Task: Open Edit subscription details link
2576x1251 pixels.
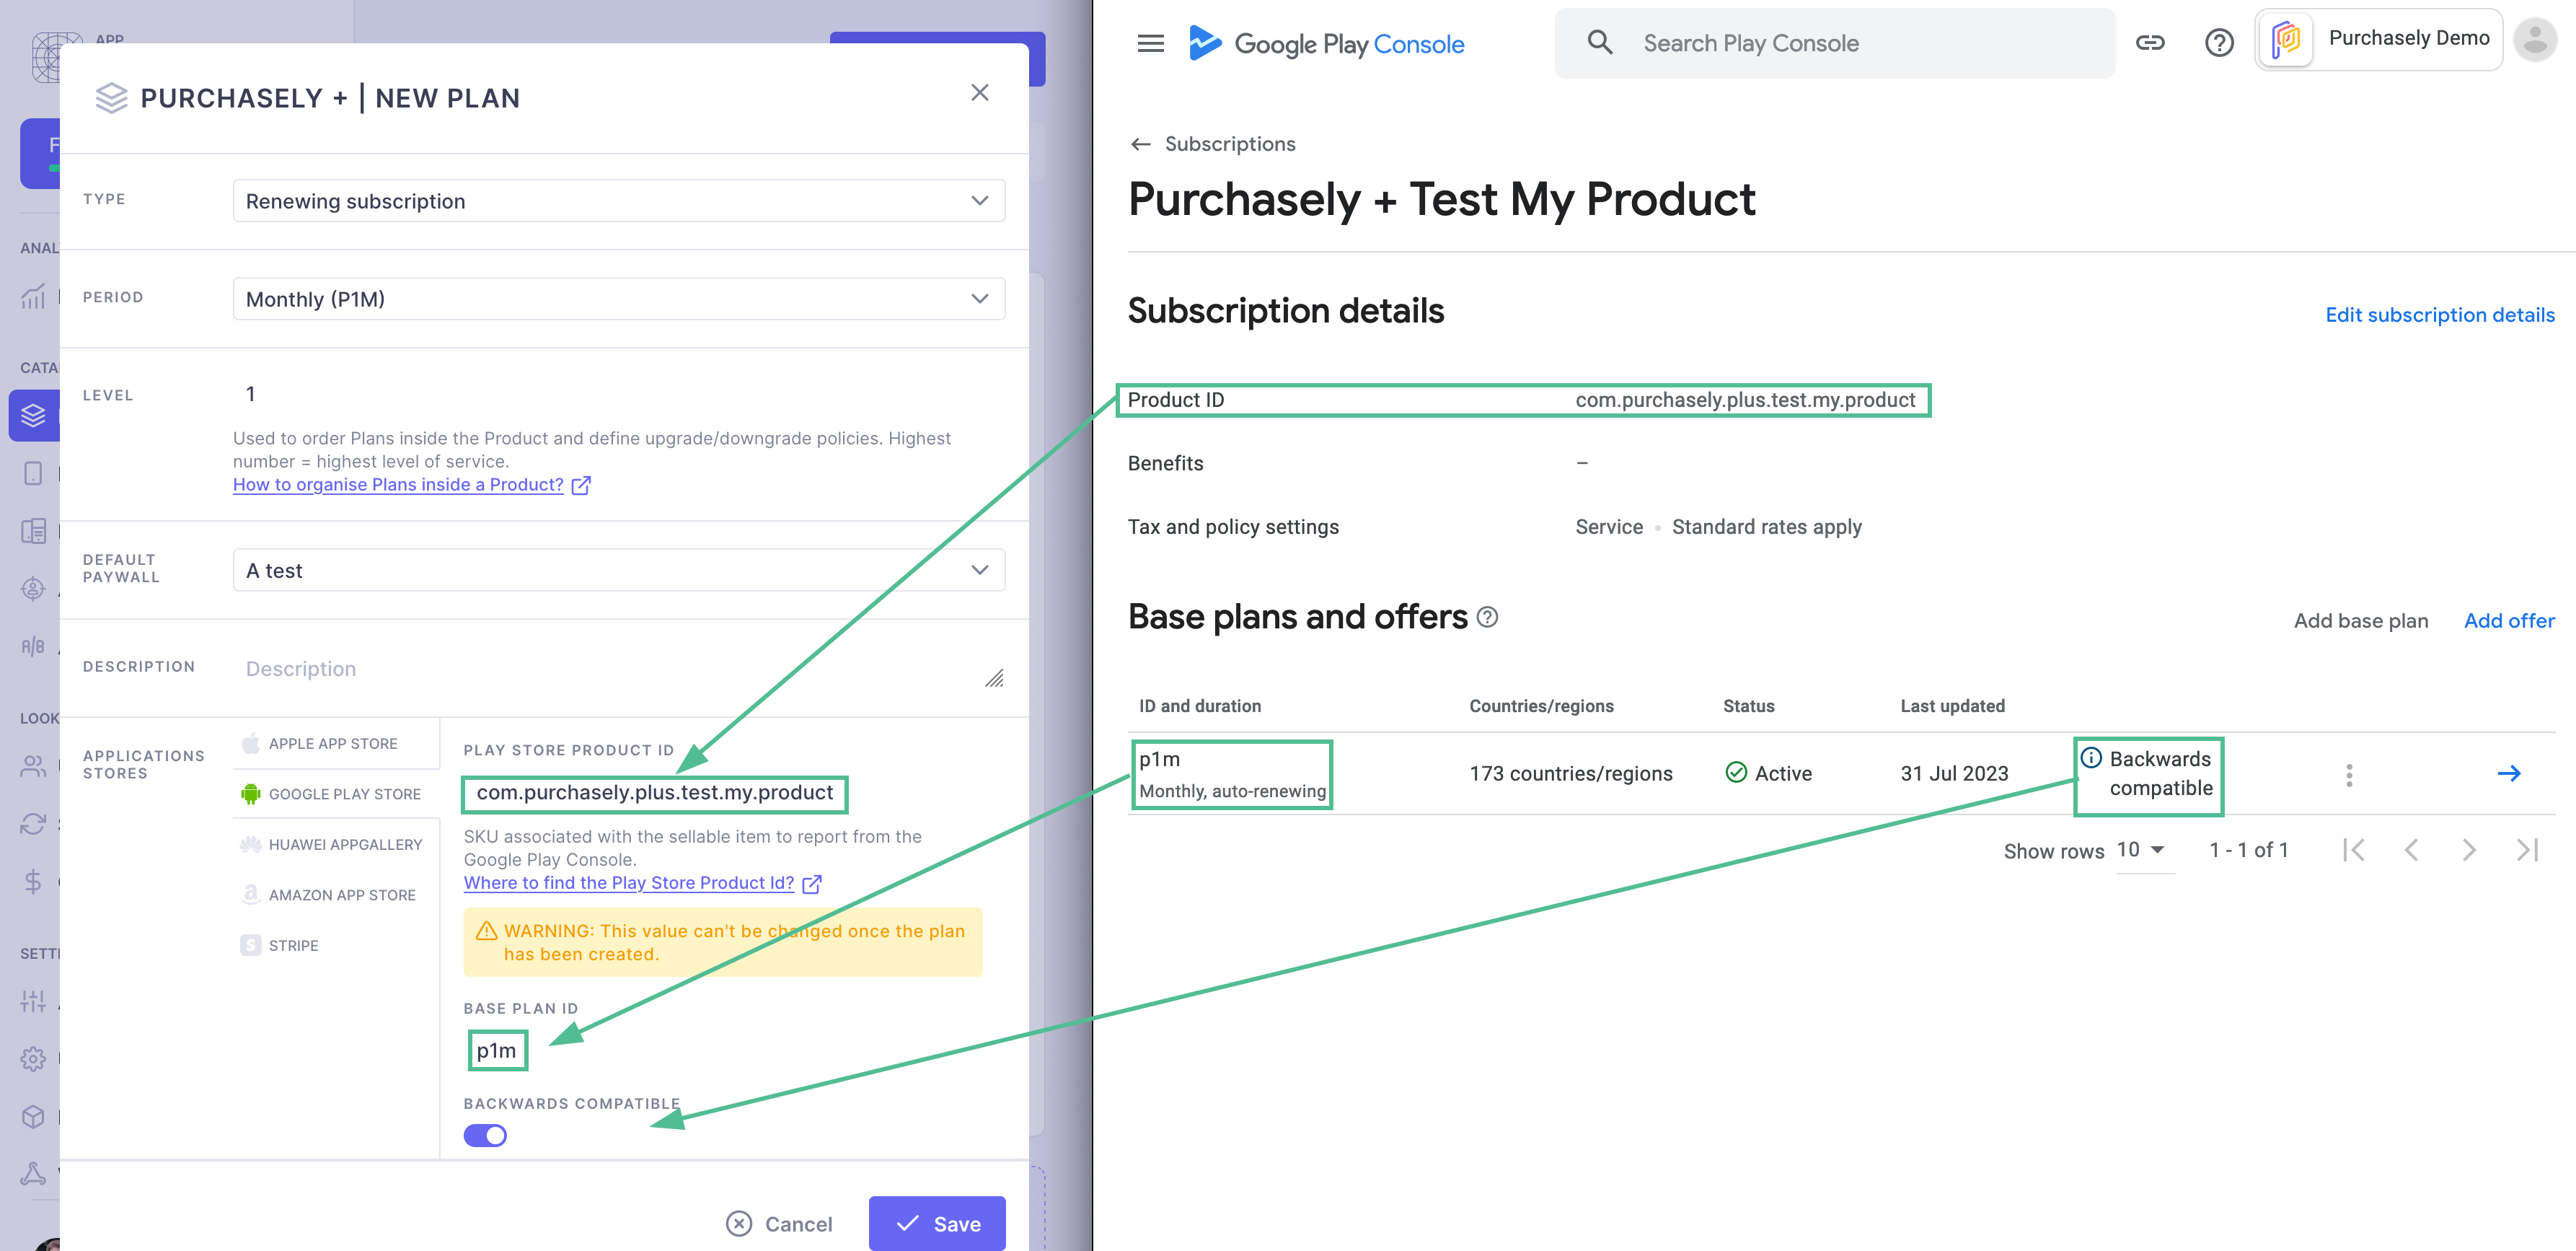Action: click(x=2439, y=315)
